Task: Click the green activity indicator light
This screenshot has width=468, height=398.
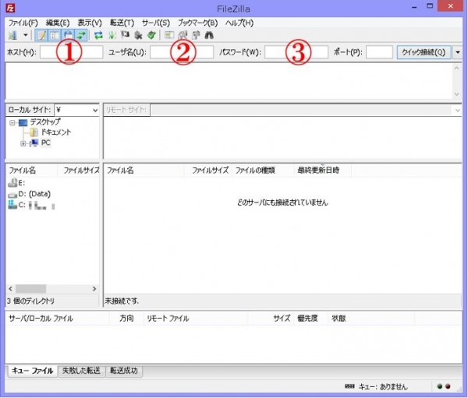Action: [x=440, y=386]
